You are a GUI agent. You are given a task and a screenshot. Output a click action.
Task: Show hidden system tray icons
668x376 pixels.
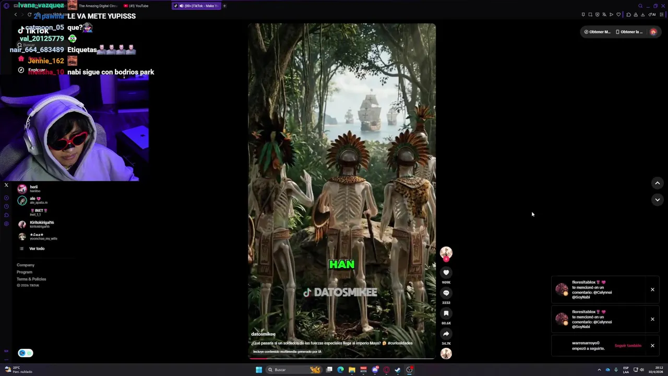point(599,370)
